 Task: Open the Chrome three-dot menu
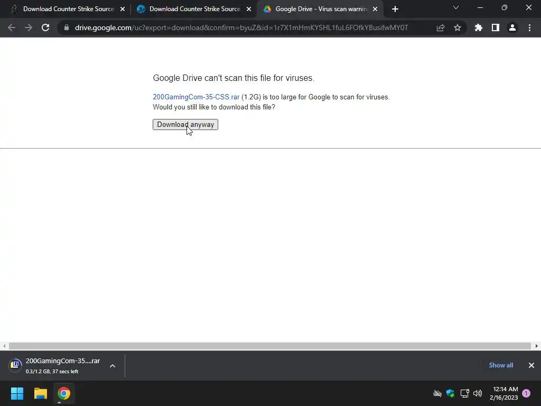click(x=529, y=27)
